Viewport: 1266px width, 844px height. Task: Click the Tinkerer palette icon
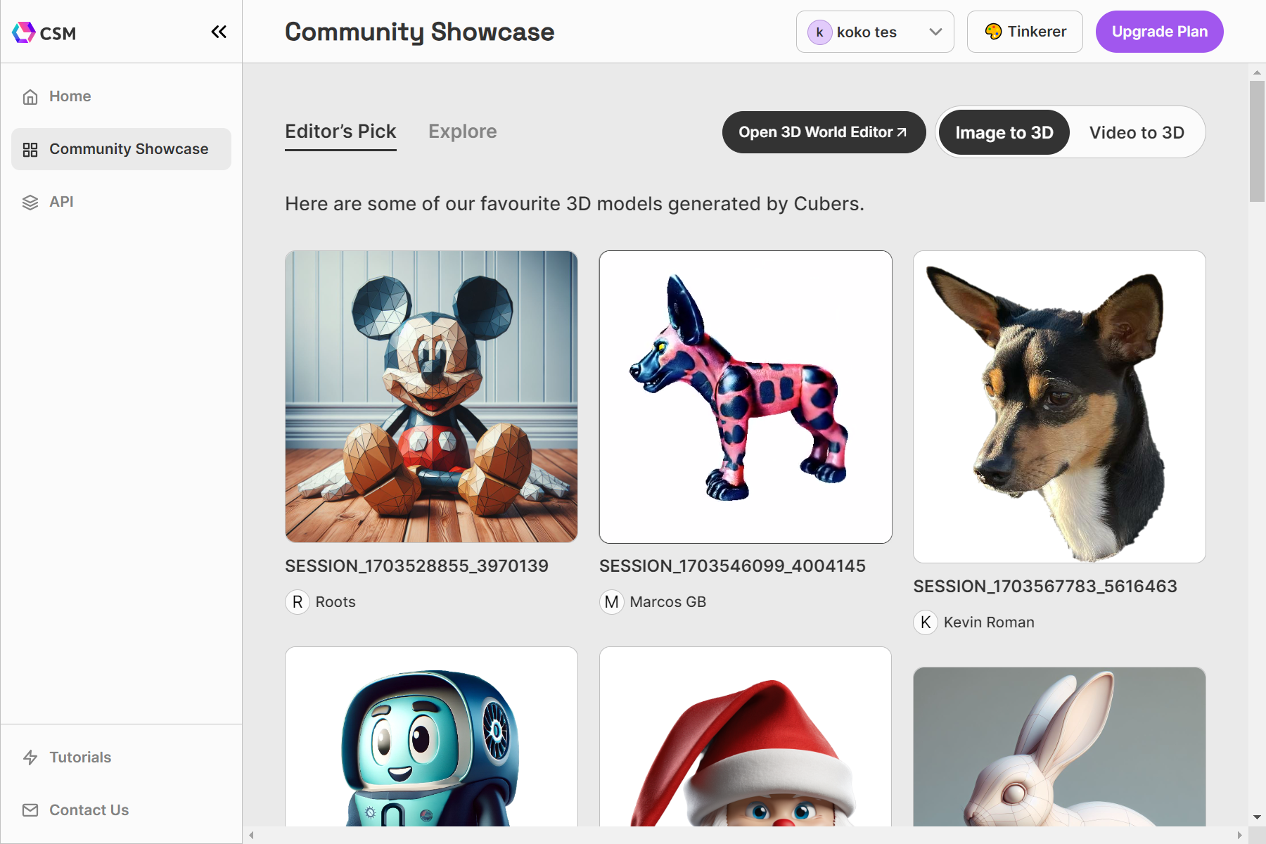click(993, 32)
